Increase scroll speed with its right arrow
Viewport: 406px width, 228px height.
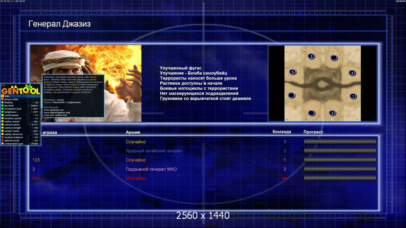point(39,115)
